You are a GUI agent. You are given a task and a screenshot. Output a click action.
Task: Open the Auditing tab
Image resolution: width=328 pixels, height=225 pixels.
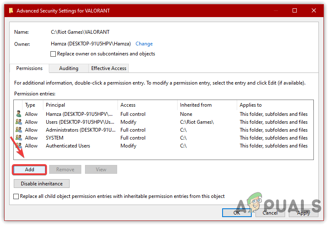69,68
